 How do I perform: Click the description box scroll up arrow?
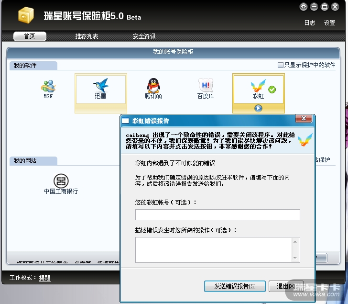[295, 242]
